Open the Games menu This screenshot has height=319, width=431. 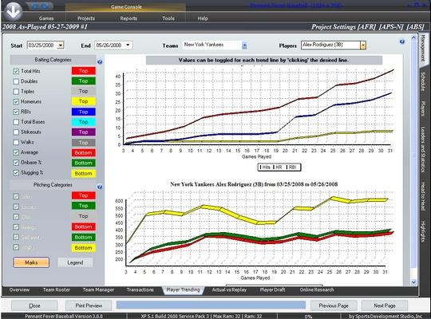tap(46, 18)
